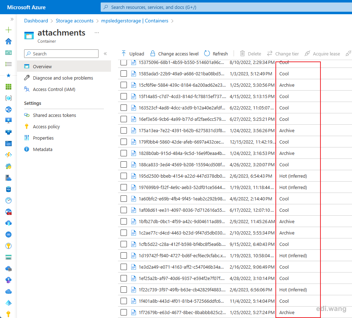The width and height of the screenshot is (352, 318).
Task: Expand the left portal sidebar chevrons
Action: click(12, 19)
